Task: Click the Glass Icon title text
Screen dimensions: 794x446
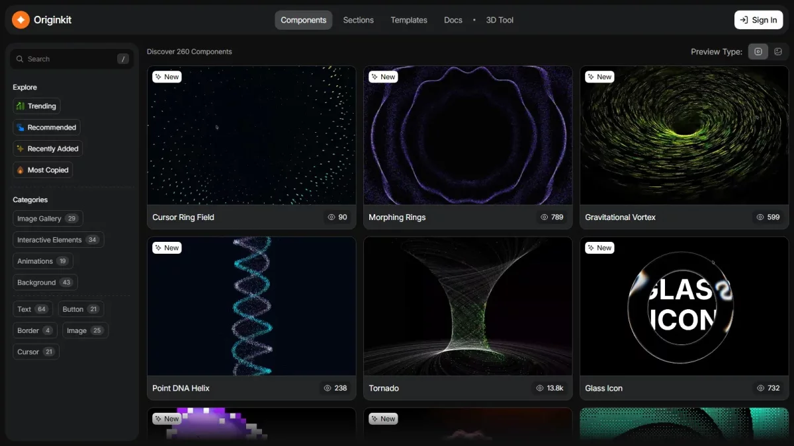Action: [603, 388]
